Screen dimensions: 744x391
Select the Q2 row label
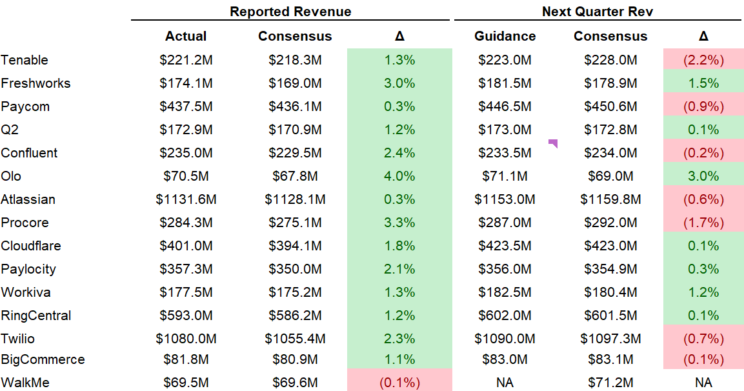[10, 130]
